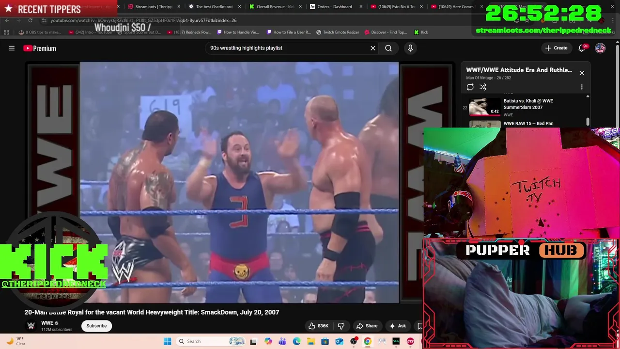
Task: Go to YouTube Premium home logo
Action: click(40, 48)
